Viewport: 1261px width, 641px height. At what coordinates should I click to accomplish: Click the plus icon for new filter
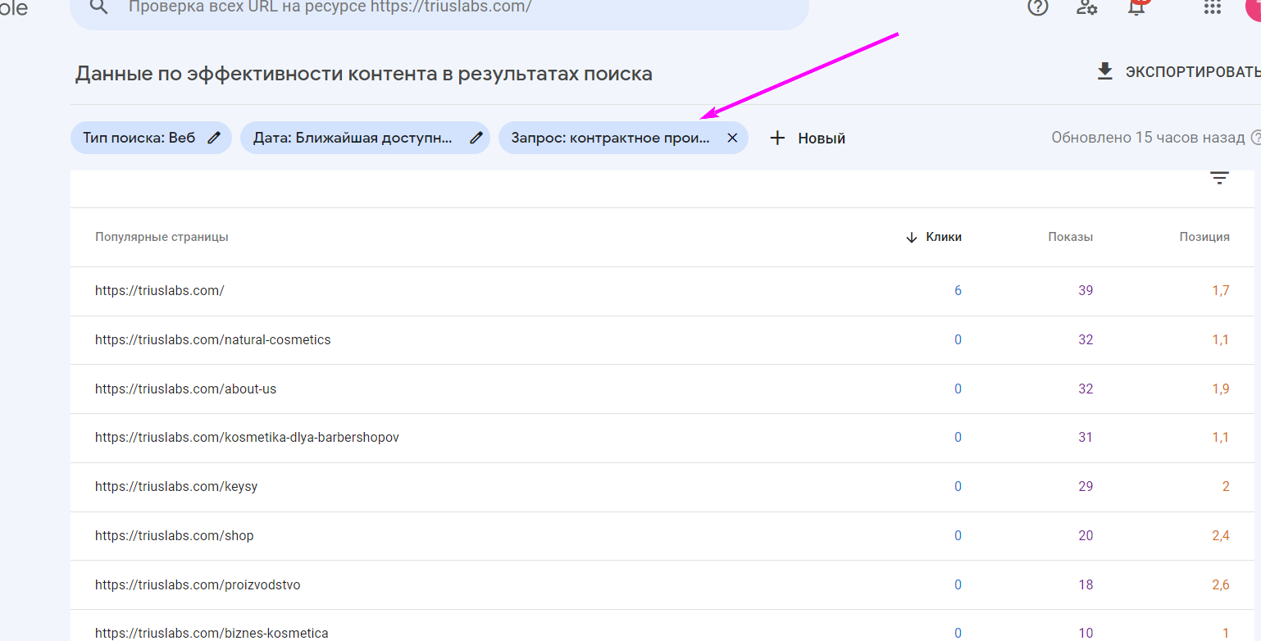click(x=777, y=138)
